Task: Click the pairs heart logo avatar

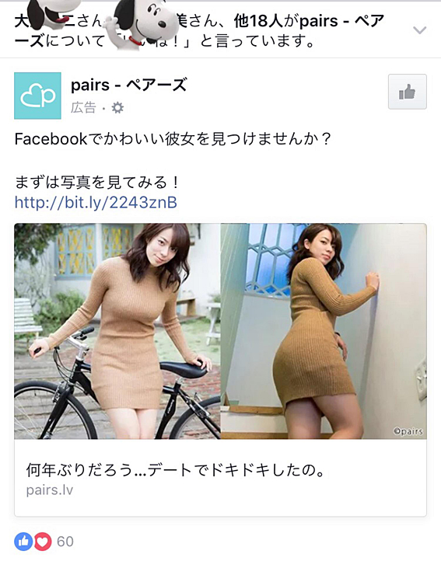Action: point(37,96)
